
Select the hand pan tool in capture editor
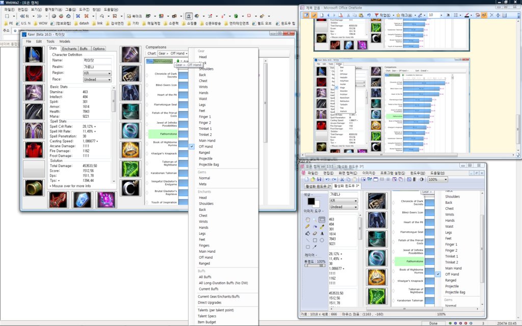[307, 220]
